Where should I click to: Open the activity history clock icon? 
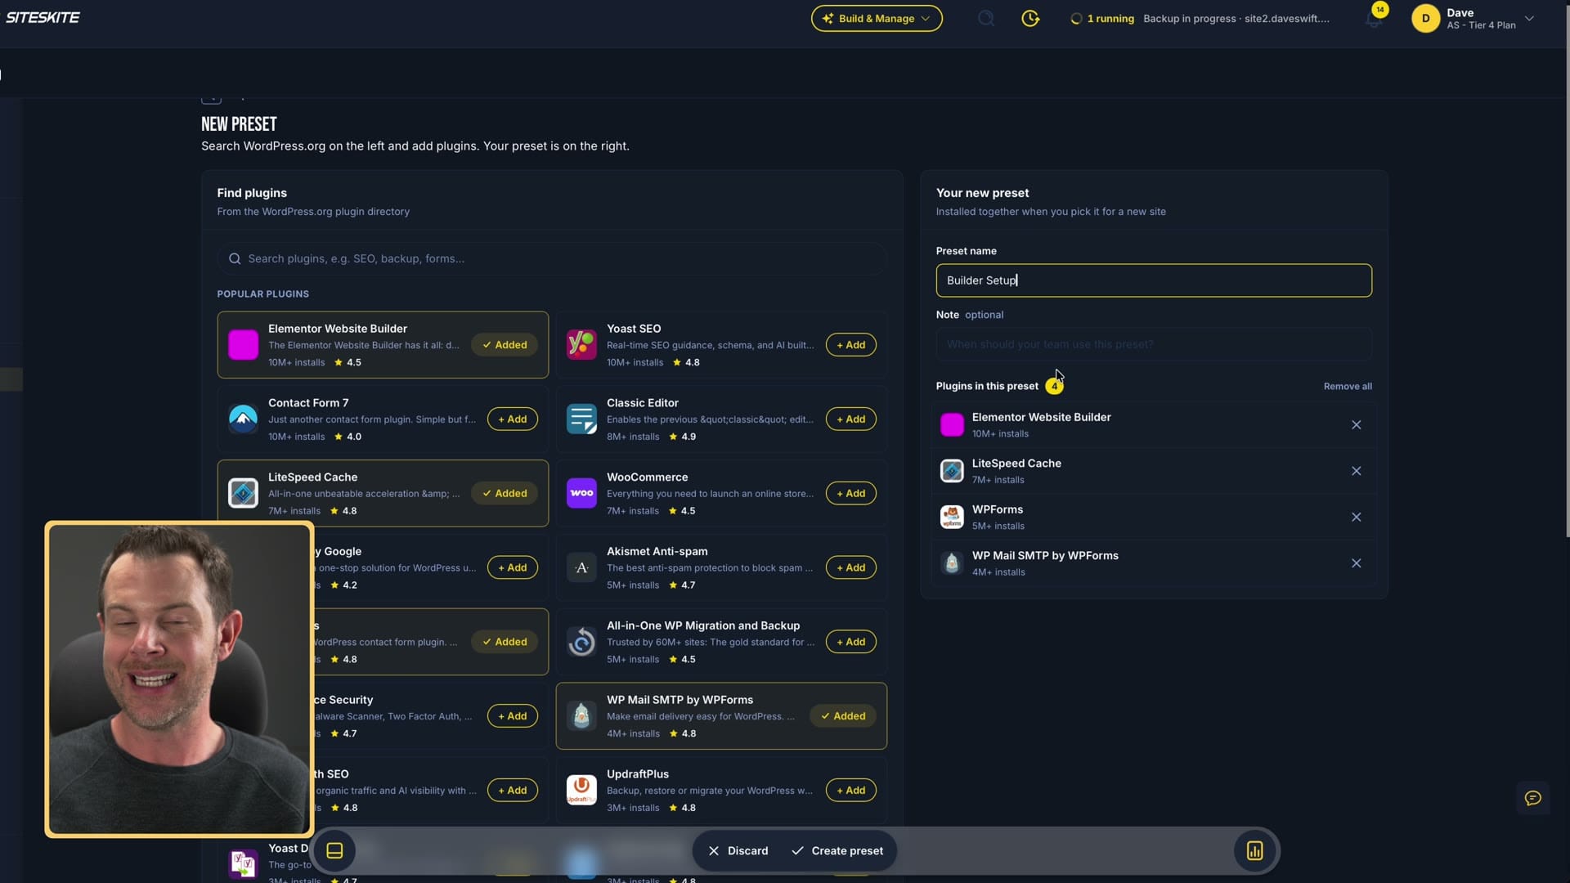click(x=1030, y=18)
